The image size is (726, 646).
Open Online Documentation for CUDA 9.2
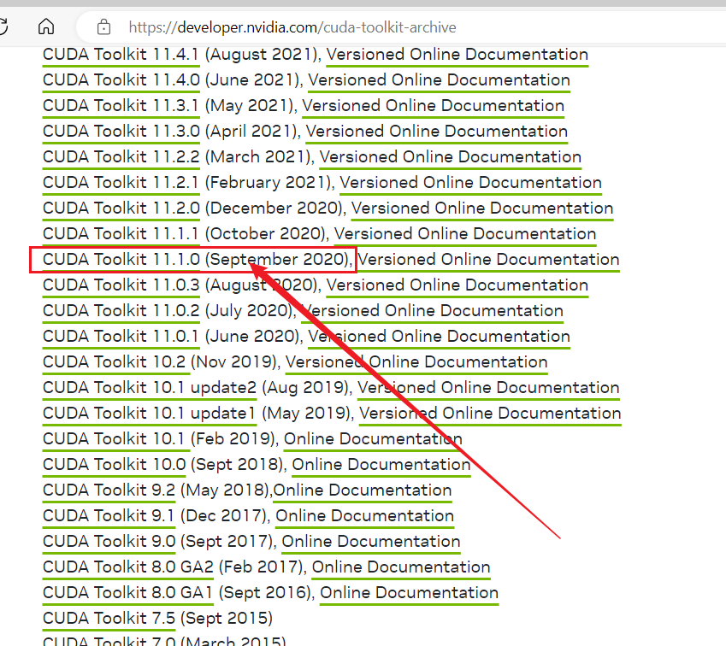pyautogui.click(x=363, y=490)
